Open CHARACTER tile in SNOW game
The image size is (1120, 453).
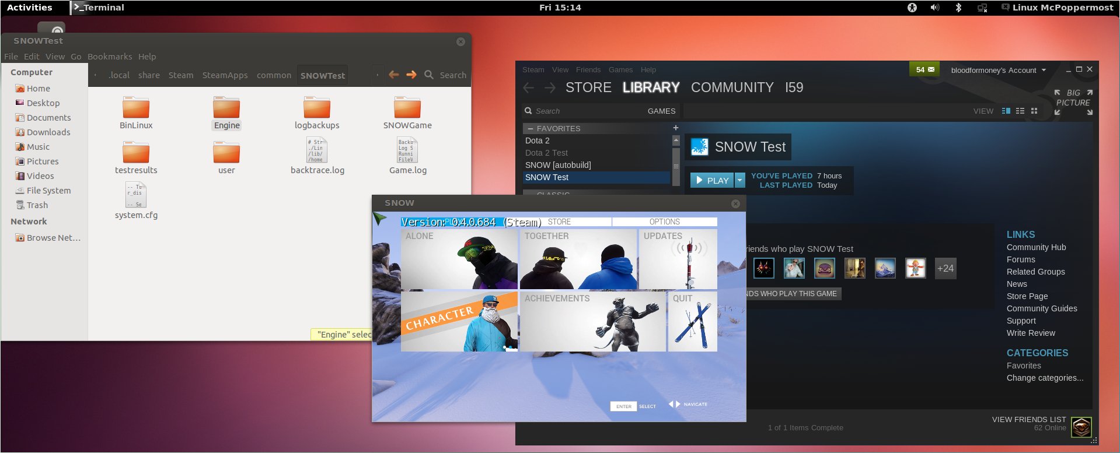click(x=459, y=321)
